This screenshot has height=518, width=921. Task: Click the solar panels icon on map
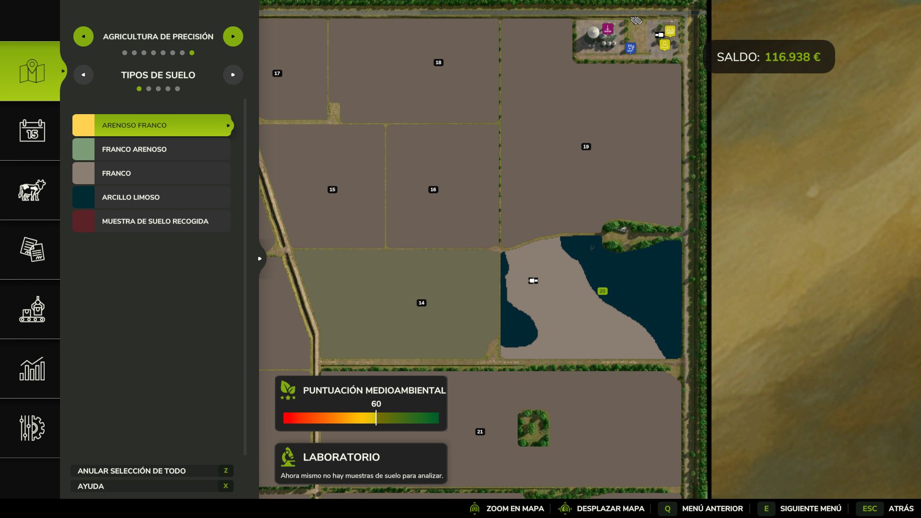click(636, 21)
